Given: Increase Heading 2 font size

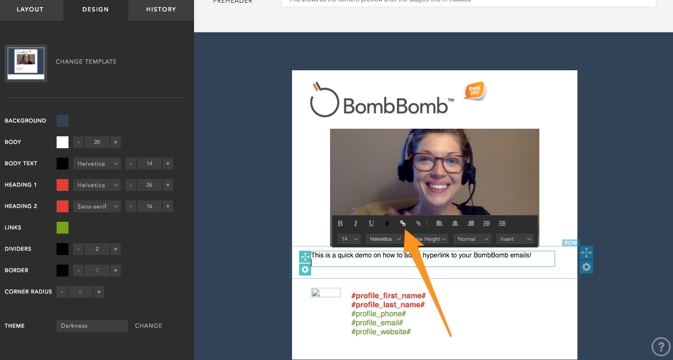Looking at the screenshot, I should [168, 206].
